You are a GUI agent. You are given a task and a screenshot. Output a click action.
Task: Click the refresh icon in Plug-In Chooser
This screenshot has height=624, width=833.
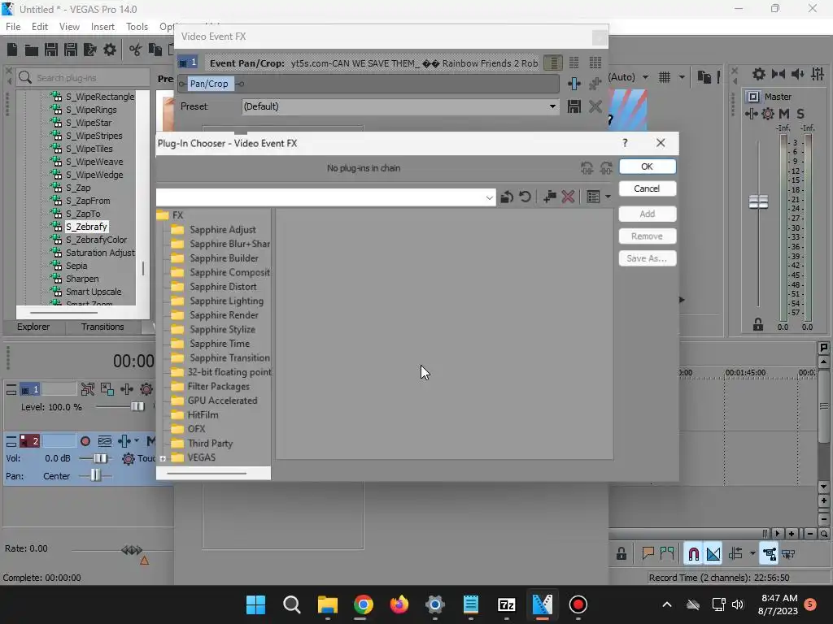point(525,197)
